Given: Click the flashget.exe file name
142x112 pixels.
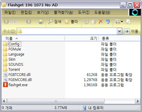Looking at the screenshot, I should click(18, 85).
